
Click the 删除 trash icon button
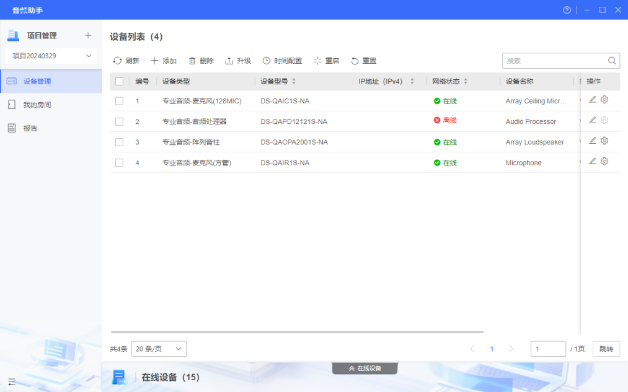tap(201, 61)
